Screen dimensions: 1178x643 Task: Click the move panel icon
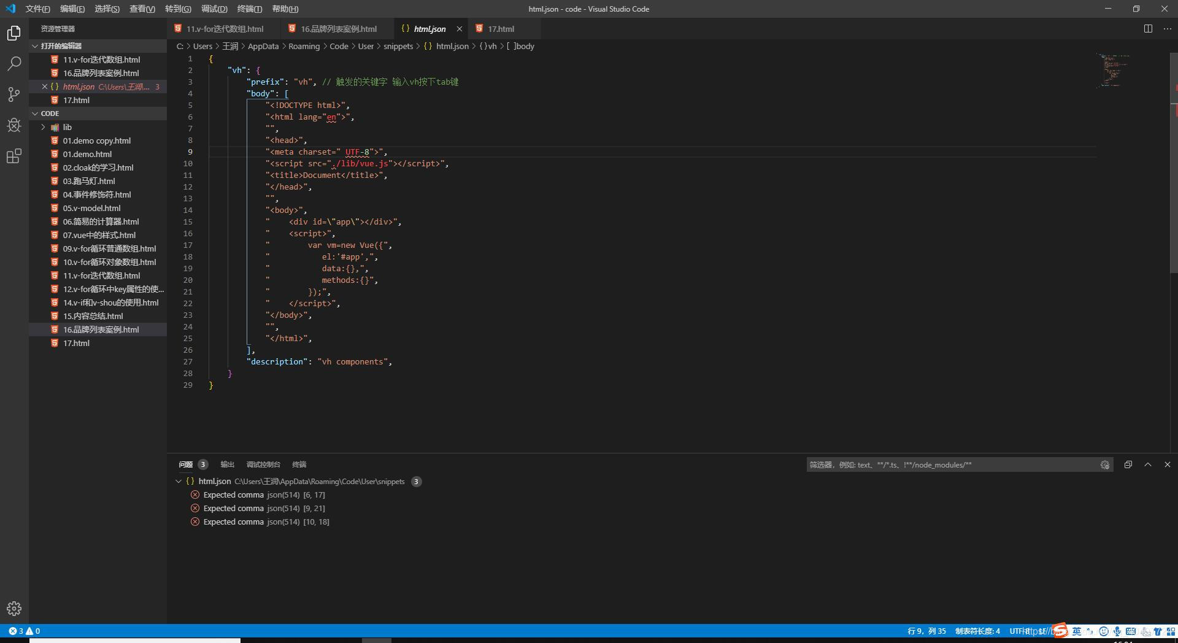1128,465
